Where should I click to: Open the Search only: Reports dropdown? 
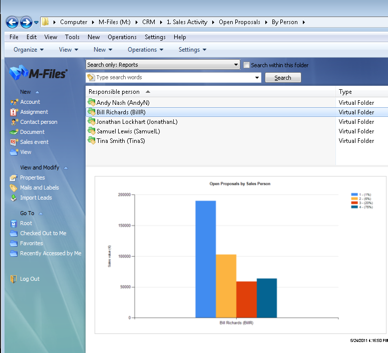pyautogui.click(x=163, y=65)
